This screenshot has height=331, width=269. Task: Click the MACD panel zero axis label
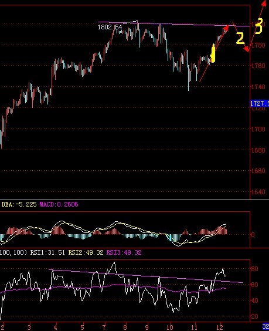tap(253, 235)
